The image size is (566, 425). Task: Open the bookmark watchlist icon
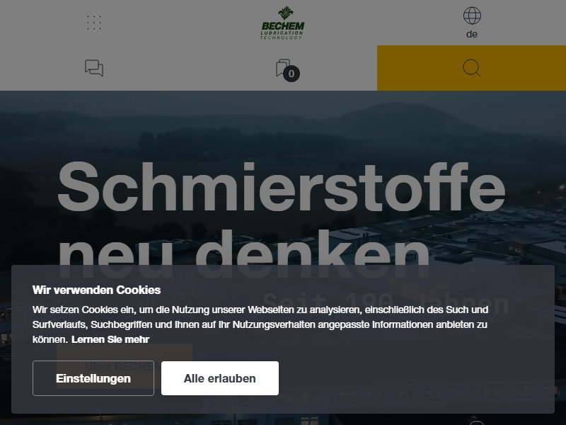[284, 67]
